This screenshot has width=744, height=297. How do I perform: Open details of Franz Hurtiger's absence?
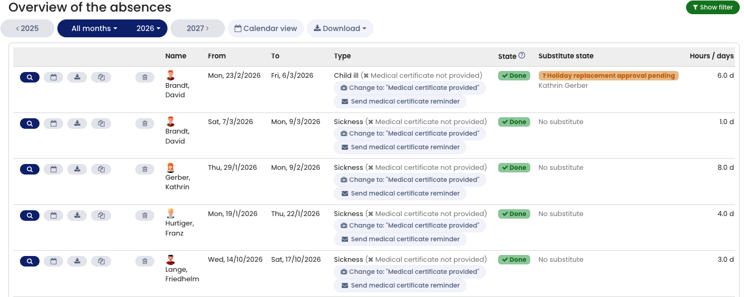[x=29, y=216]
